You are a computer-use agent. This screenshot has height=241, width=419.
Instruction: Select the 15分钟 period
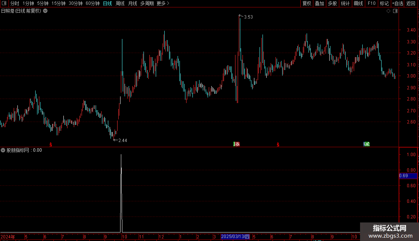tap(59, 3)
